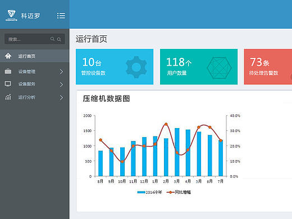Expand the 设备管理 chevron arrow
Viewport: 292px width, 219px height.
[x=61, y=71]
